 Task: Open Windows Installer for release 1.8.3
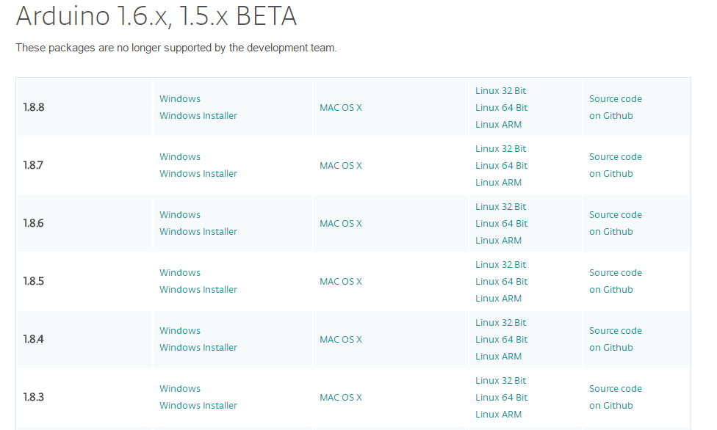tap(198, 406)
